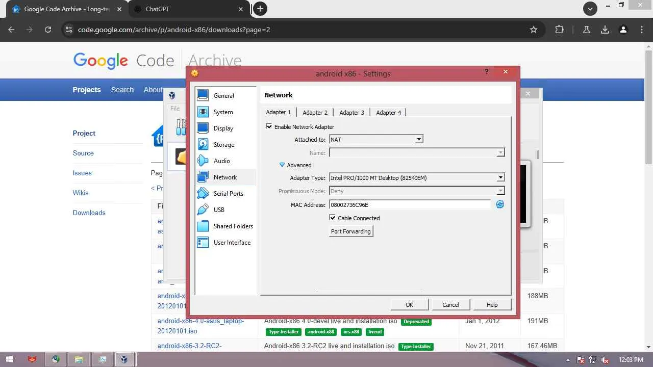Screen dimensions: 653x367
Task: Open the tab search chevron in Chrome
Action: tap(590, 9)
